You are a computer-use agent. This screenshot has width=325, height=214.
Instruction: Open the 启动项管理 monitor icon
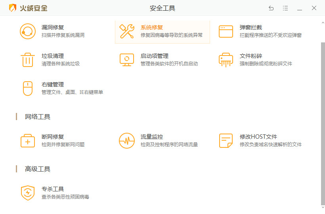(x=127, y=60)
